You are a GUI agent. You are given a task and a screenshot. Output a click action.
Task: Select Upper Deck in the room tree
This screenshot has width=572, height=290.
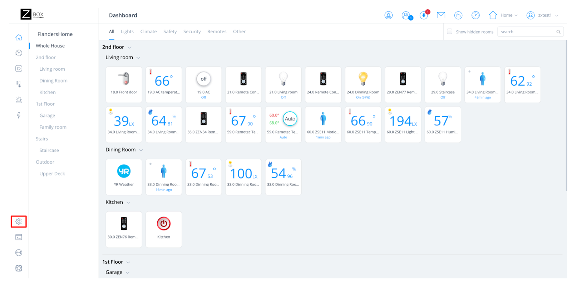click(52, 174)
